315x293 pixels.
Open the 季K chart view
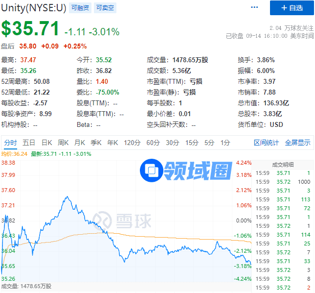tap(96, 143)
